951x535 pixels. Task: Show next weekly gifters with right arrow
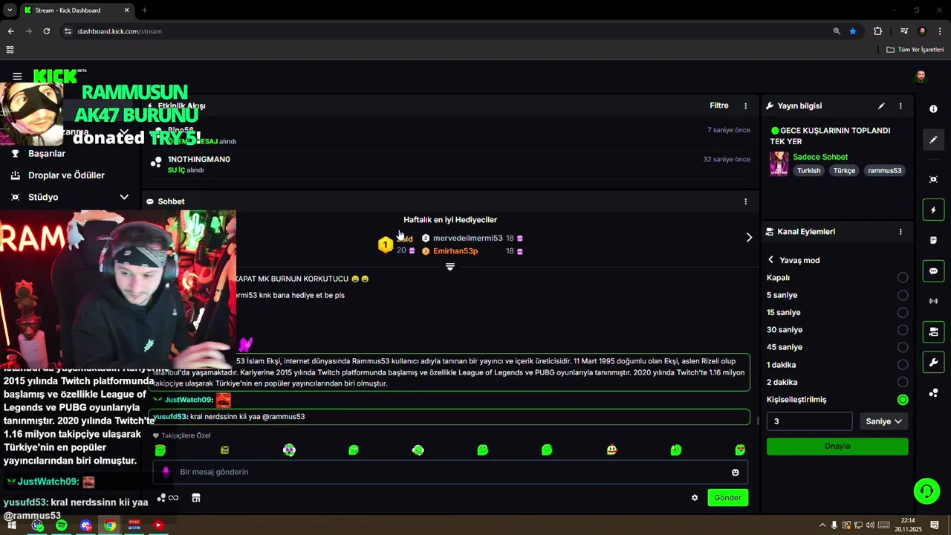pos(749,238)
